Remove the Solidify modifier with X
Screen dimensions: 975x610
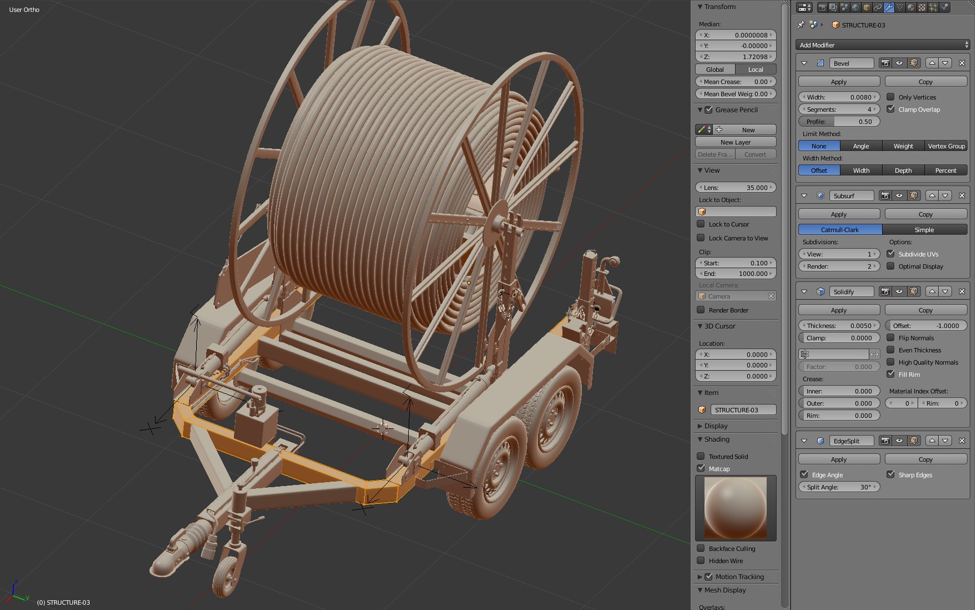coord(962,291)
